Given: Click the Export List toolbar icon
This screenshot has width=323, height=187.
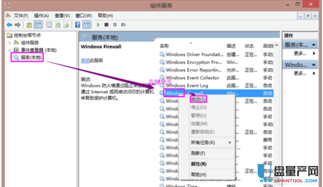Looking at the screenshot, I should (66, 25).
